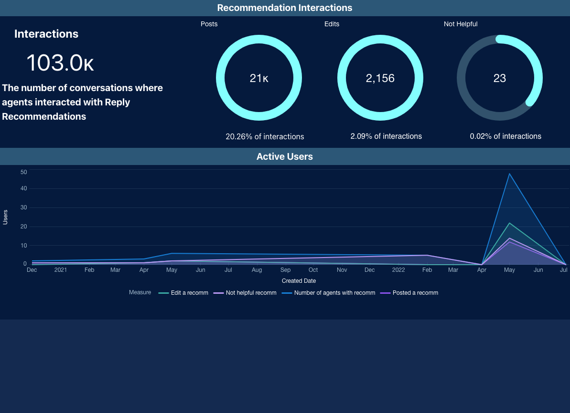Click the 20.26% of interactions caption
This screenshot has height=413, width=570.
point(265,136)
